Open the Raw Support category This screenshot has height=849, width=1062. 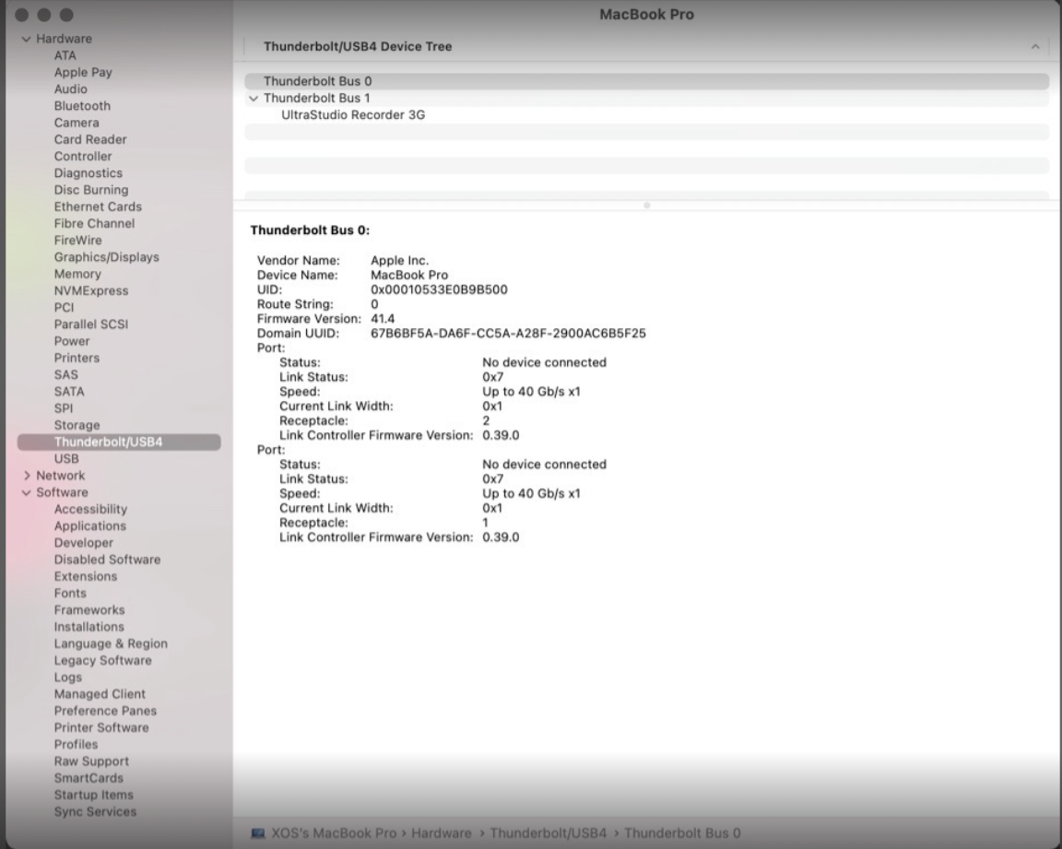(x=91, y=761)
